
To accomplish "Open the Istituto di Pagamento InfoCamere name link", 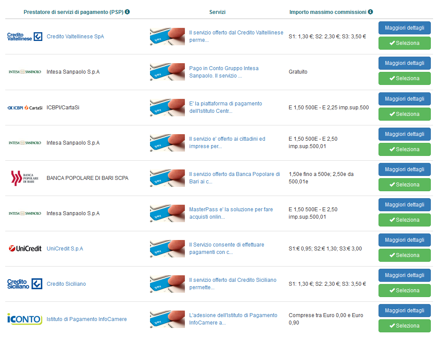I will 87,319.
